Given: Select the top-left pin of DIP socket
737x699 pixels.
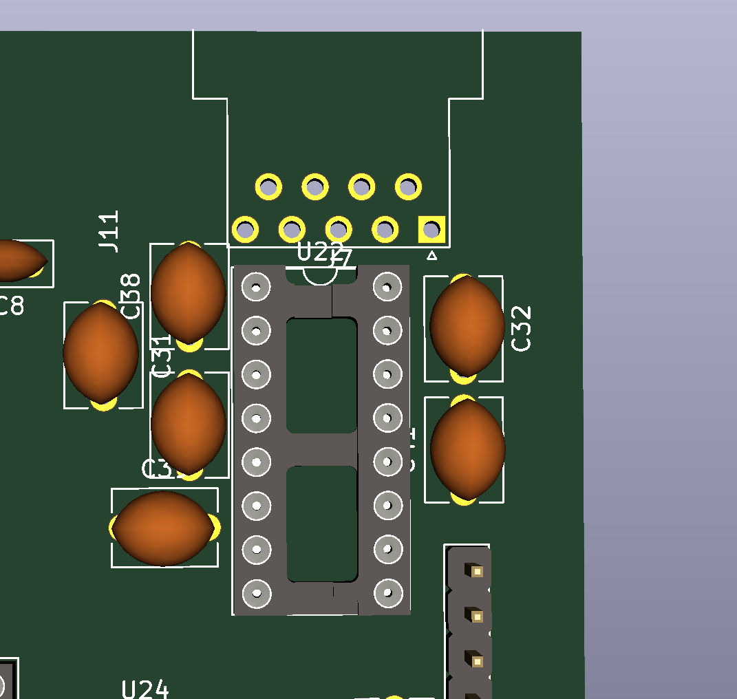Looking at the screenshot, I should [x=256, y=286].
